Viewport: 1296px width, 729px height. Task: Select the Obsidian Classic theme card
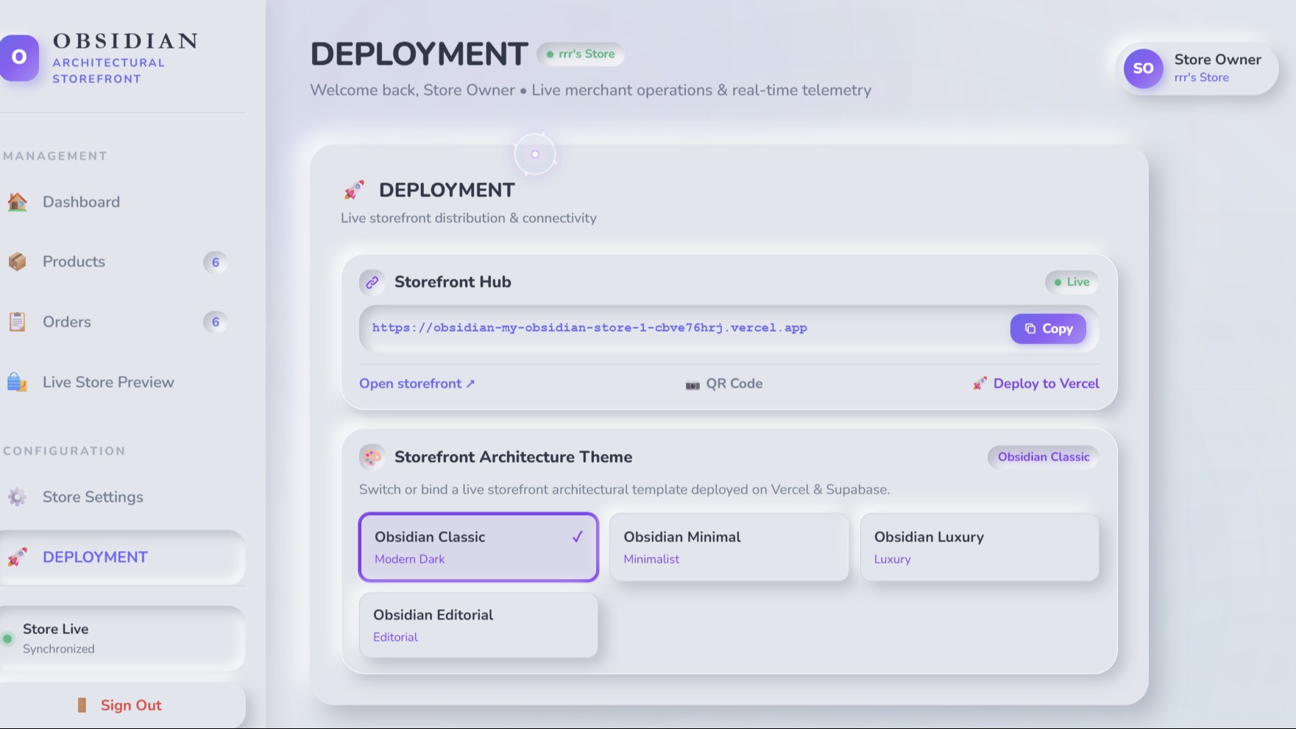478,547
